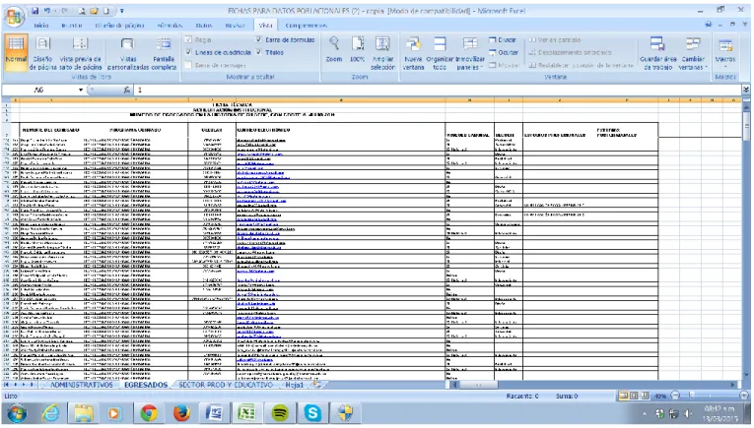Click Normal view button in status bar
The width and height of the screenshot is (754, 428).
(x=624, y=396)
